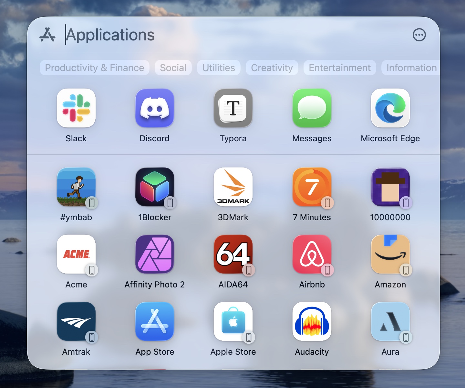
Task: Launch the Airbnb app
Action: click(x=312, y=254)
